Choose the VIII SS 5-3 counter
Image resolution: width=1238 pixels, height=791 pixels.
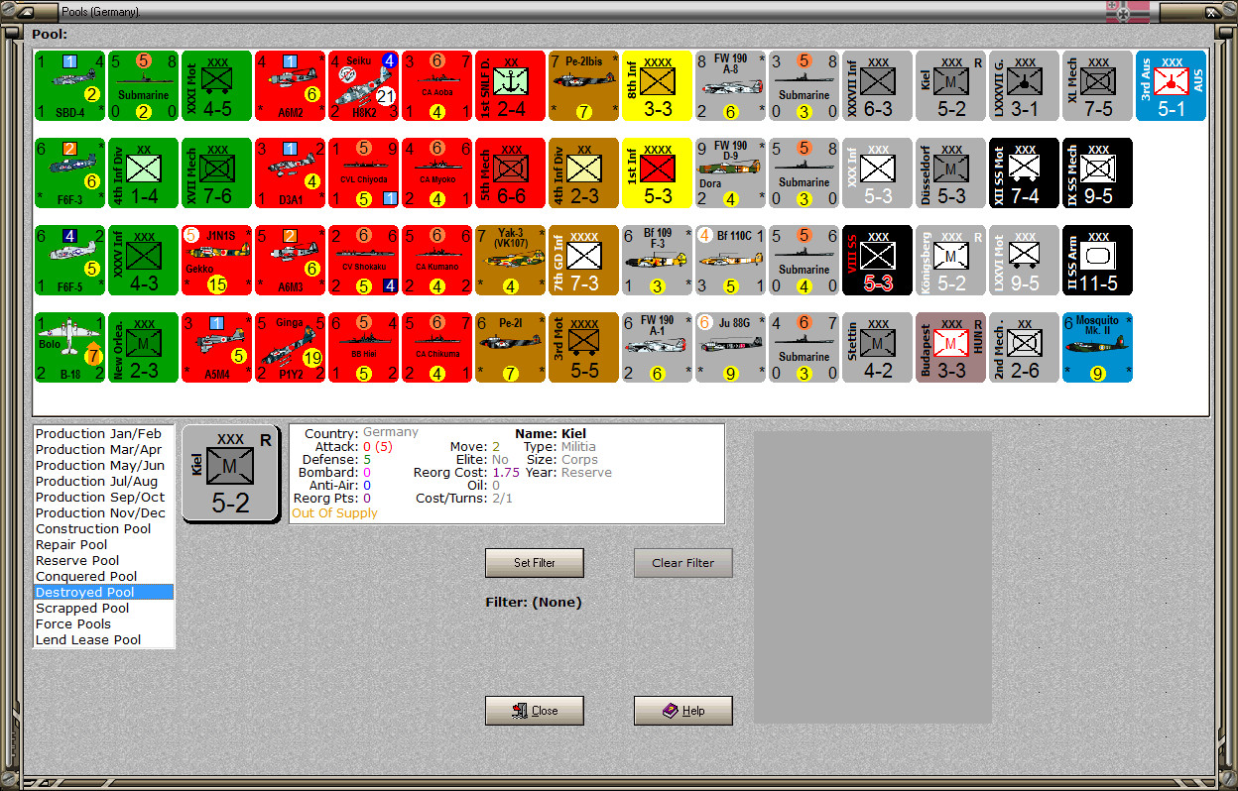point(877,261)
